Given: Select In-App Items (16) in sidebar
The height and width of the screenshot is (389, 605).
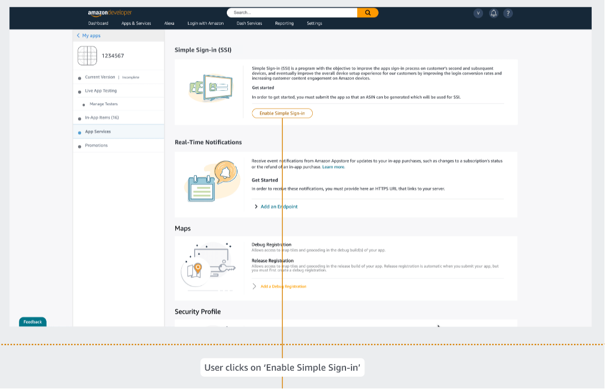Looking at the screenshot, I should click(102, 117).
